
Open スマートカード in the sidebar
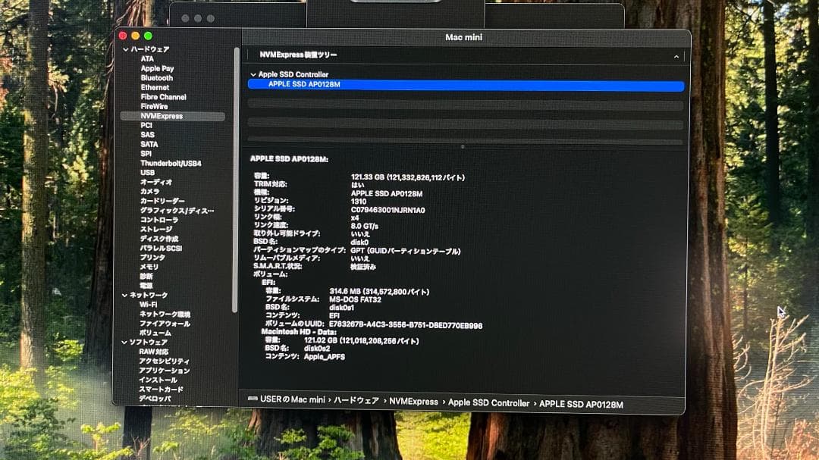click(x=161, y=390)
